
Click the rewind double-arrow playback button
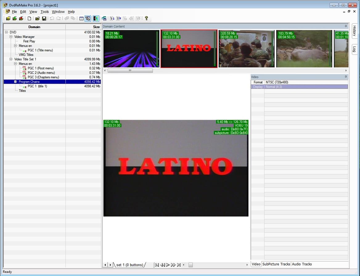tap(162, 265)
